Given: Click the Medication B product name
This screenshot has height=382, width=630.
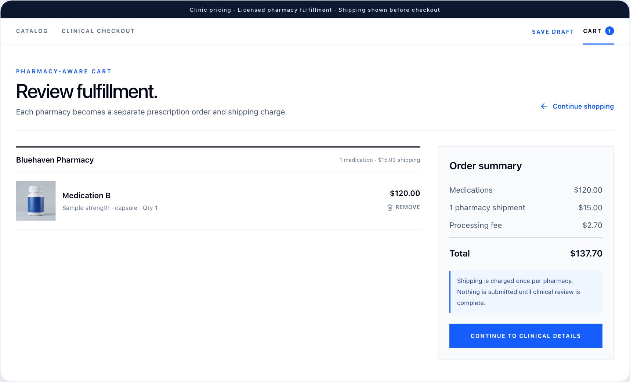Looking at the screenshot, I should click(x=86, y=196).
